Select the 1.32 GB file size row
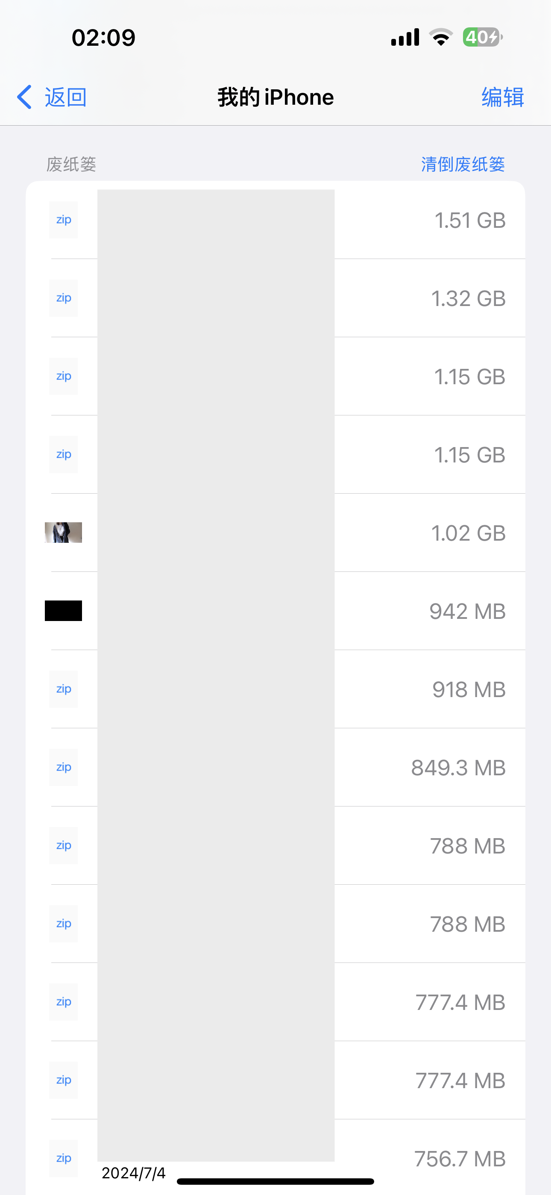Image resolution: width=551 pixels, height=1195 pixels. tap(468, 299)
